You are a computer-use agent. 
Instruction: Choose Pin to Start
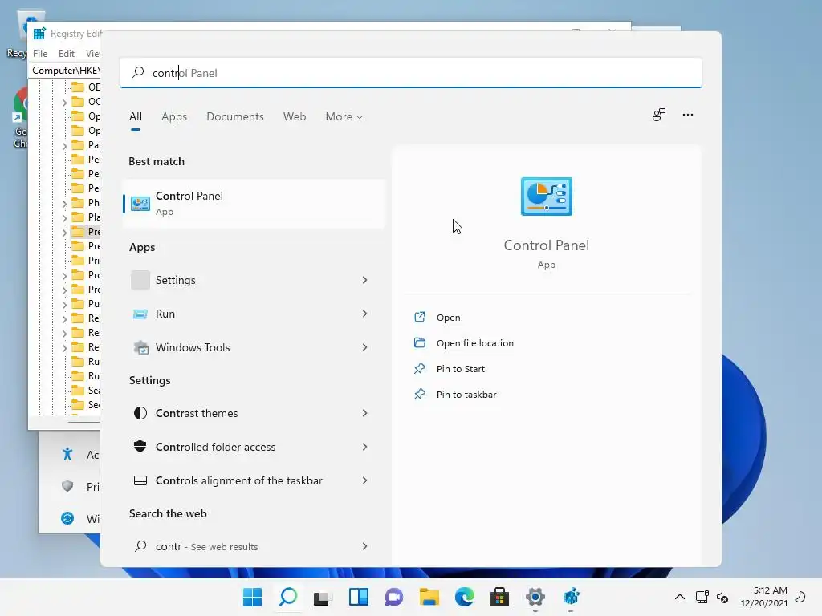click(460, 369)
